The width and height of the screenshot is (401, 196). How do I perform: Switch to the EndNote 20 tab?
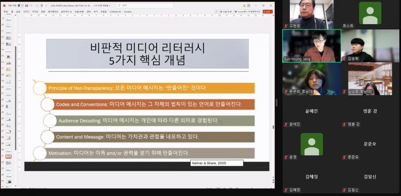click(115, 12)
